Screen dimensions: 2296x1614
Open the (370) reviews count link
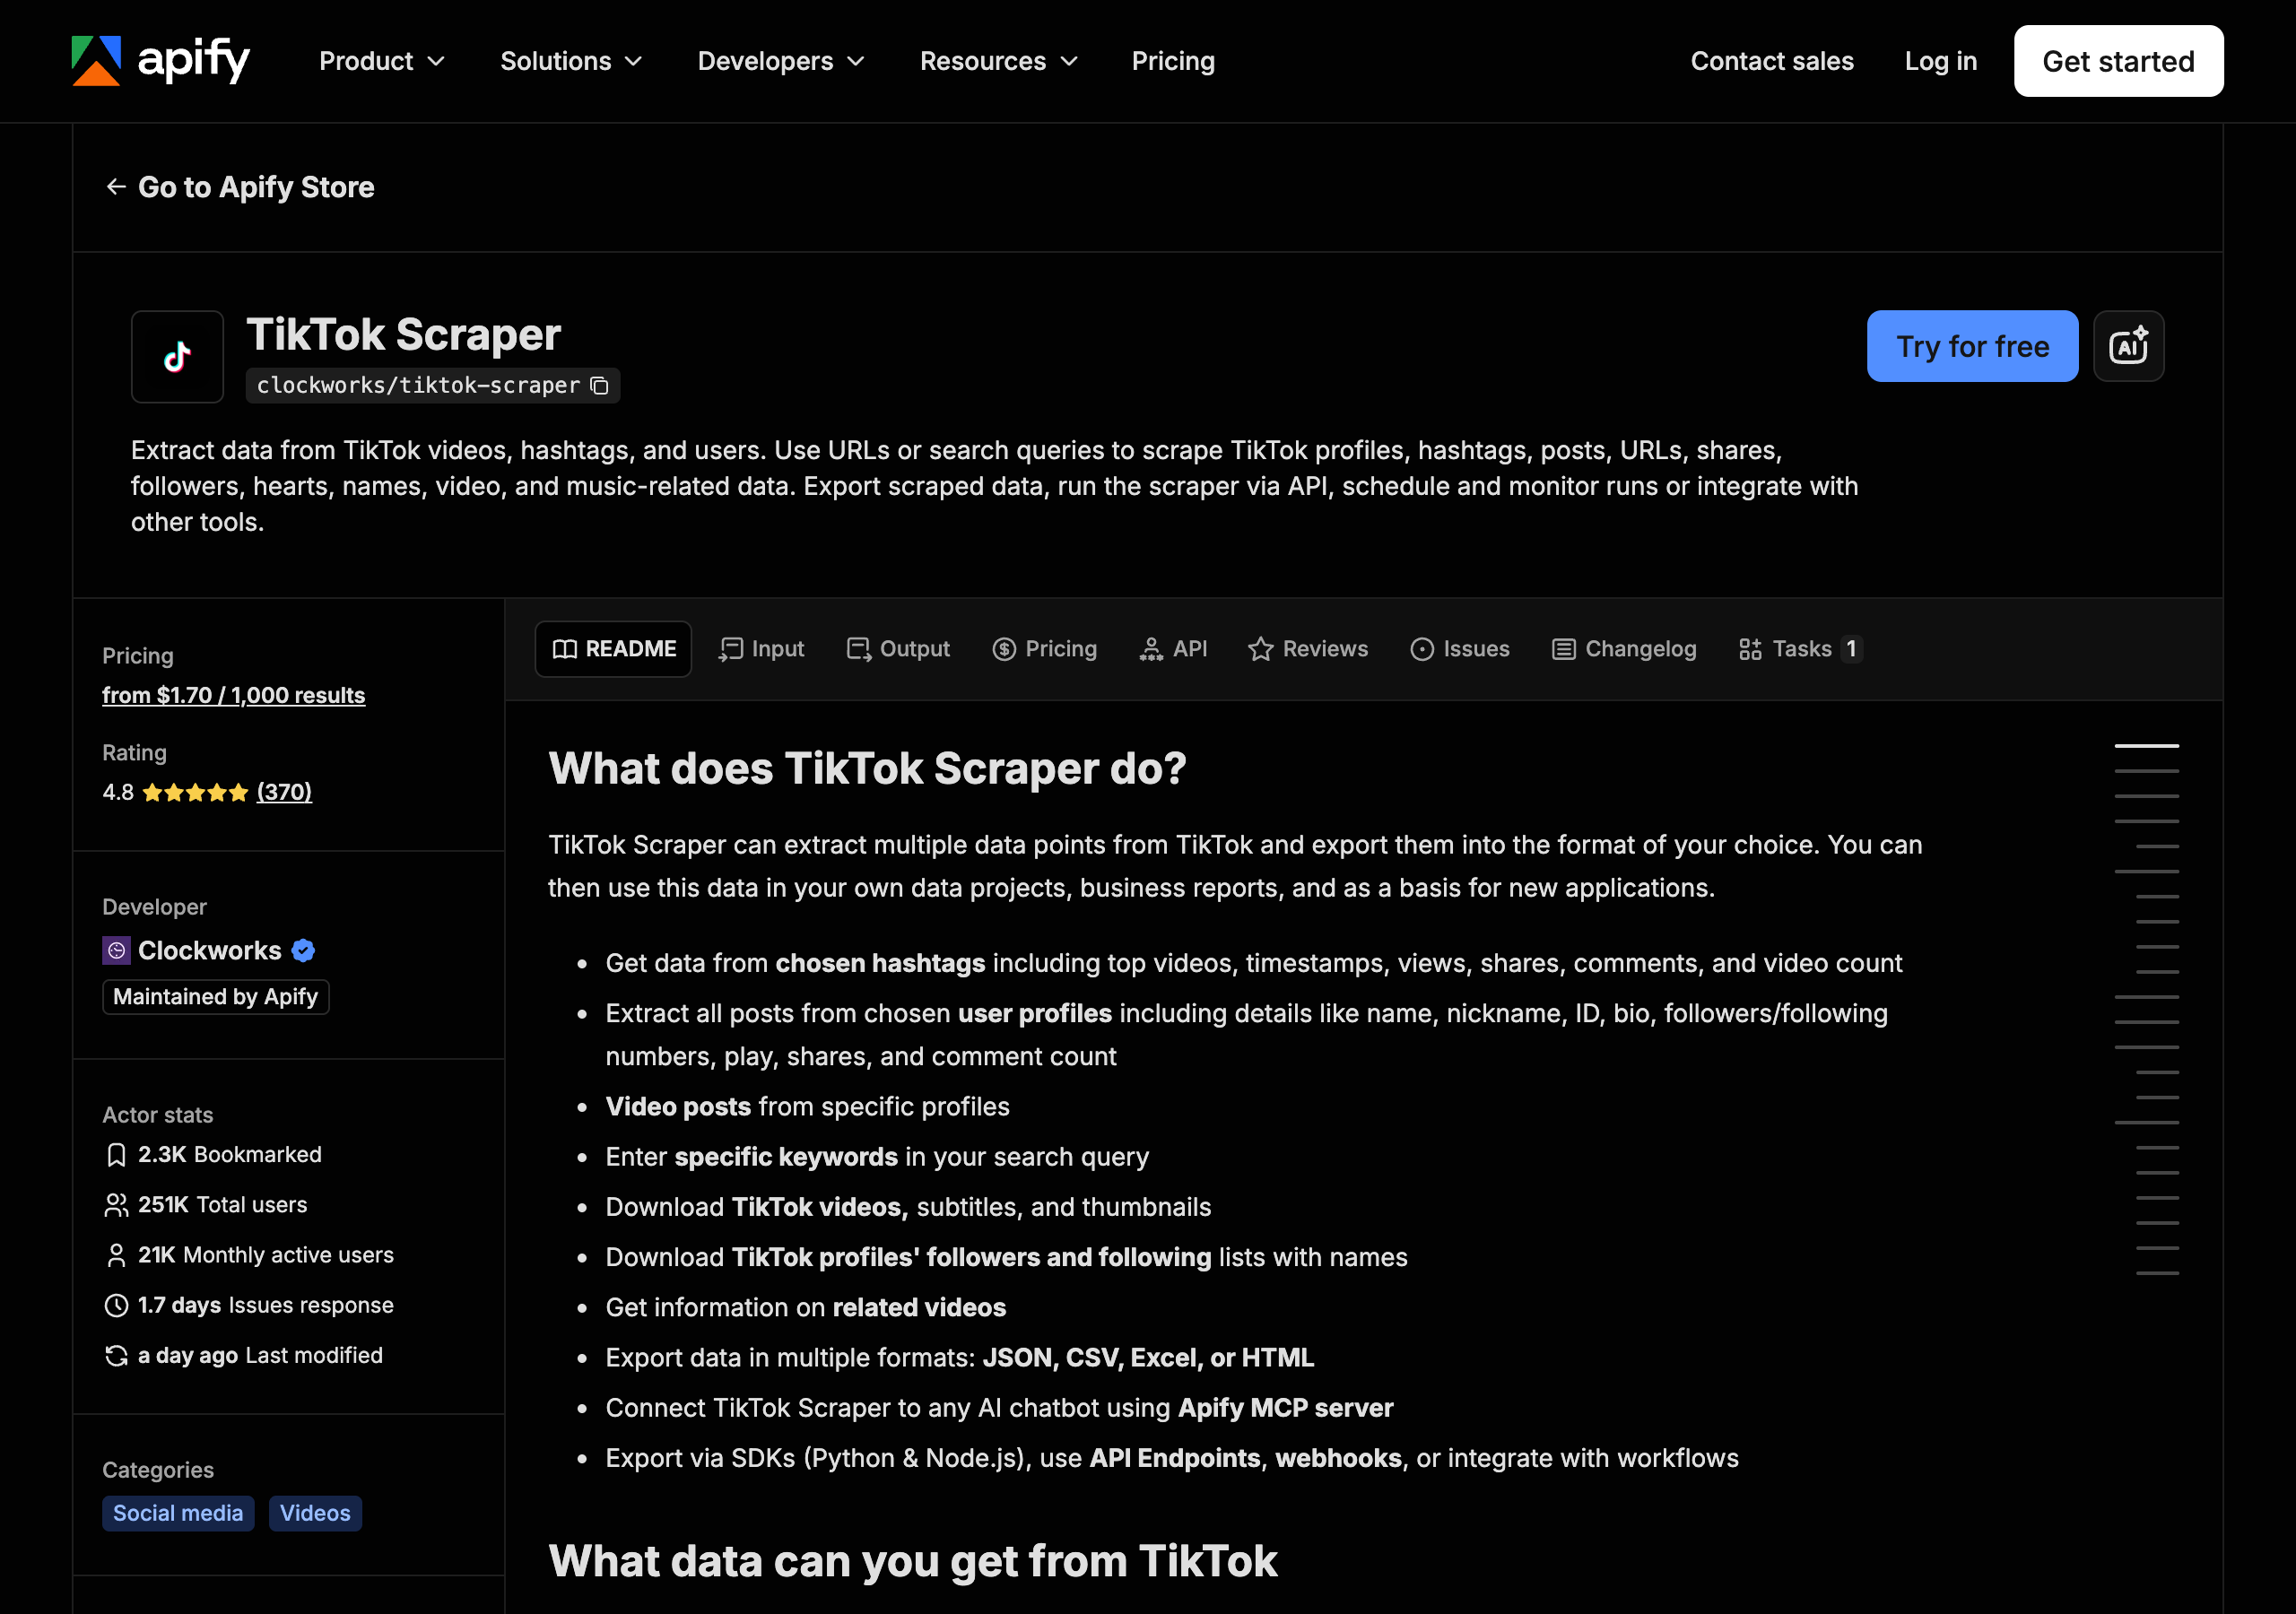284,792
